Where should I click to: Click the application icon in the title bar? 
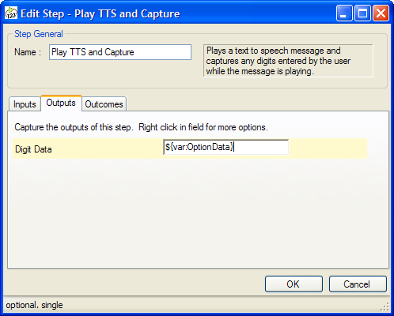tap(11, 13)
